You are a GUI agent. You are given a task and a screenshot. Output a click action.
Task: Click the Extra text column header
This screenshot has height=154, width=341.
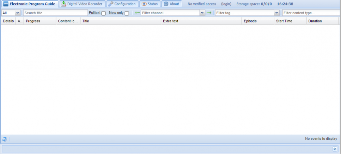pos(202,21)
